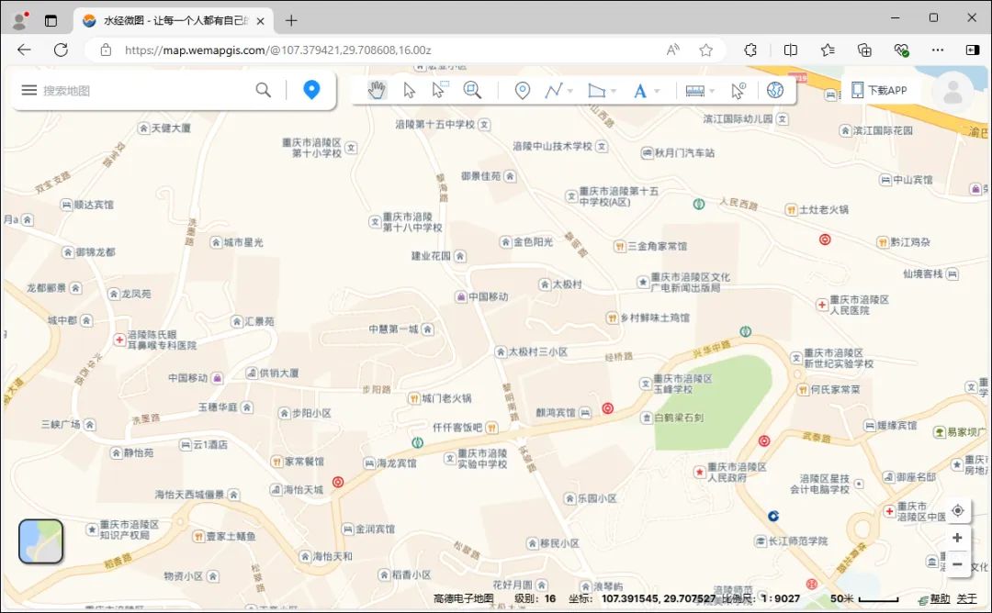Image resolution: width=992 pixels, height=613 pixels.
Task: Toggle split screen view
Action: (790, 50)
